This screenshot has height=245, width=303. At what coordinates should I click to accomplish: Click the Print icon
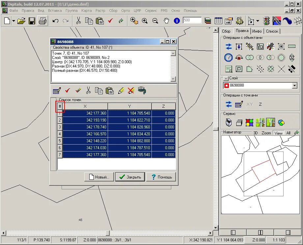(x=42, y=21)
